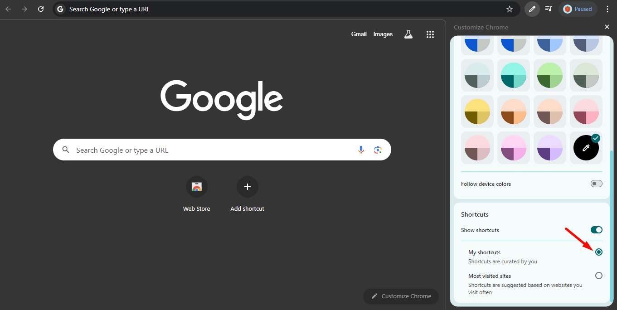Reload the page with the refresh icon
Viewport: 617px width, 310px height.
(41, 9)
